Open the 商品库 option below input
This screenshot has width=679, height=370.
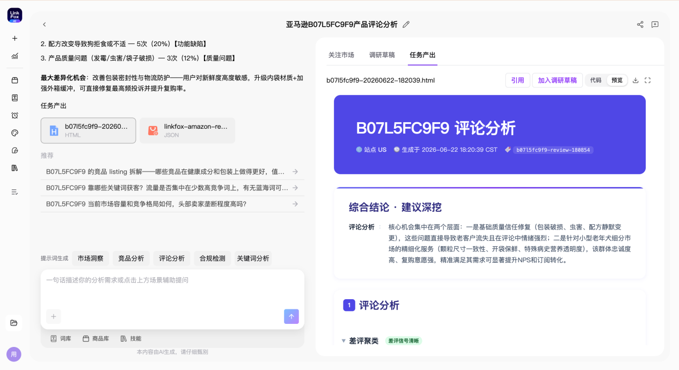pos(96,338)
